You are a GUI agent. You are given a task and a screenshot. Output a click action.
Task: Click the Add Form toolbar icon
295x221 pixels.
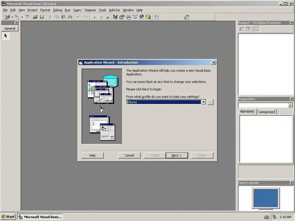[x=17, y=17]
